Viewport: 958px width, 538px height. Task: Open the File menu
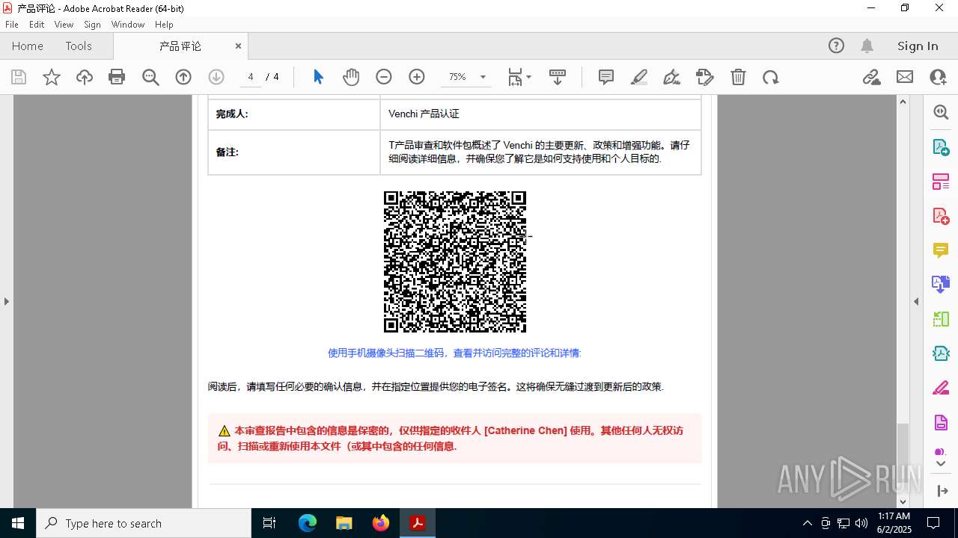pyautogui.click(x=12, y=25)
